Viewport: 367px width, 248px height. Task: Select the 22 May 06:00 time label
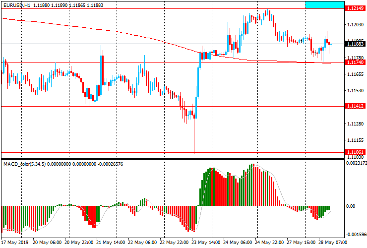pyautogui.click(x=144, y=243)
